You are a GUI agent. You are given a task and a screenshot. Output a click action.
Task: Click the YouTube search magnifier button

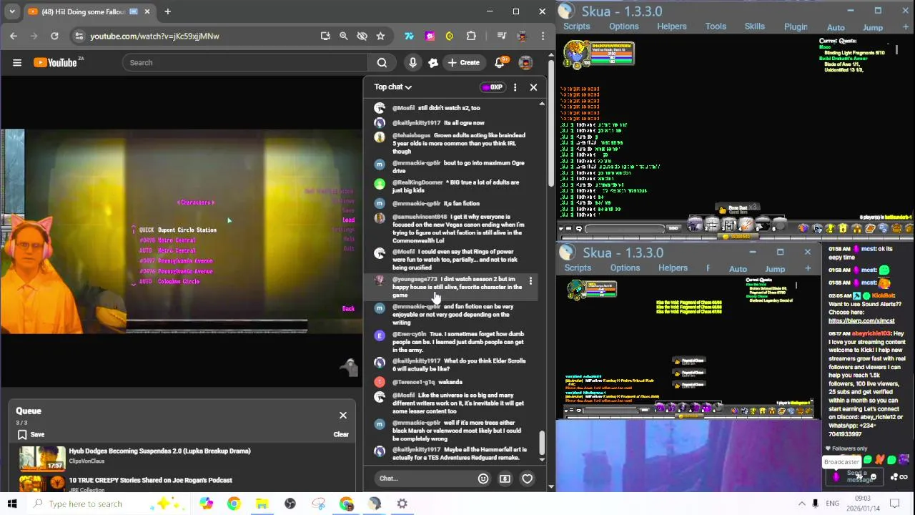click(382, 62)
